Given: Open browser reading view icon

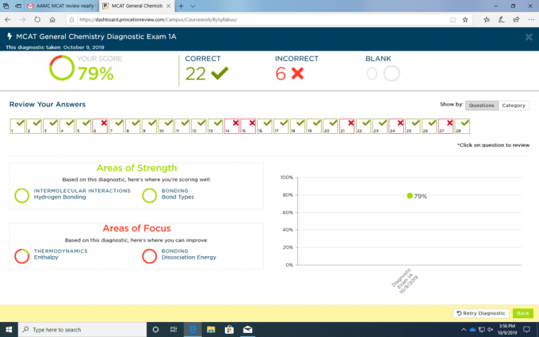Looking at the screenshot, I should tap(453, 20).
